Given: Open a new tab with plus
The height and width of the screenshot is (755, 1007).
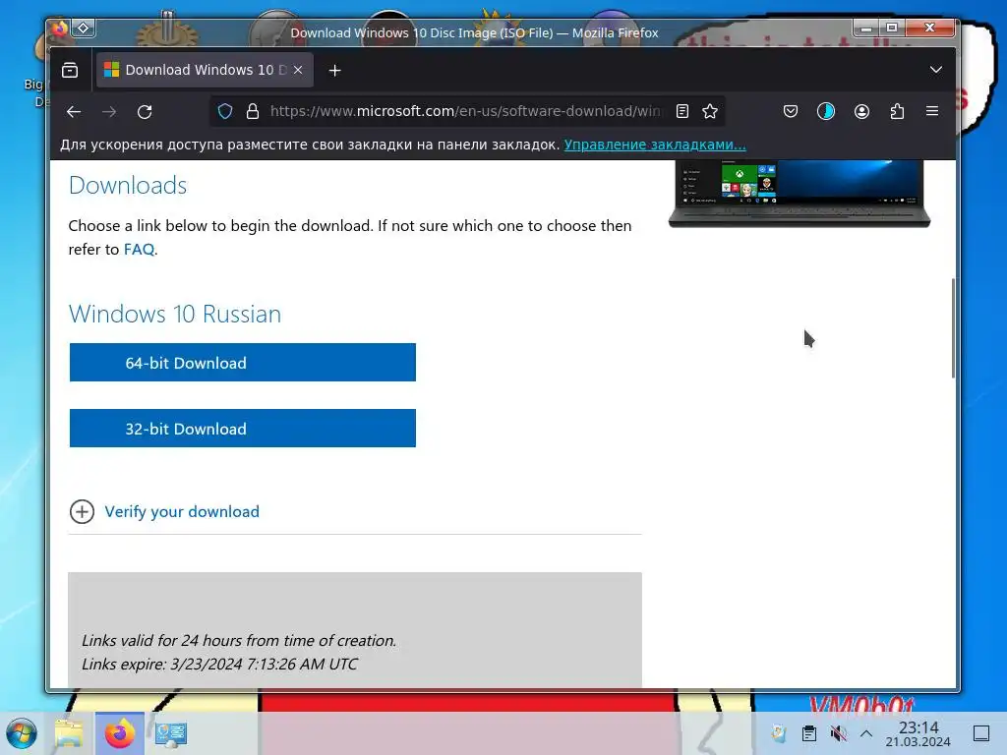Looking at the screenshot, I should pyautogui.click(x=334, y=70).
